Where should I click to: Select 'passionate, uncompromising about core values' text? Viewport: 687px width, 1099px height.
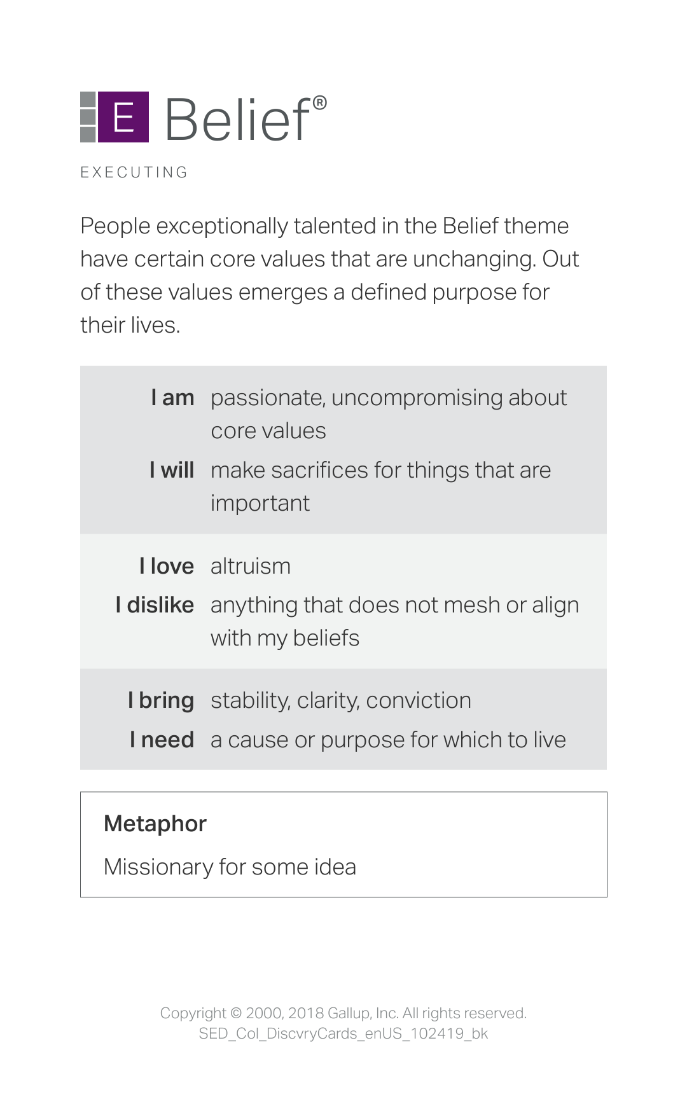(389, 414)
